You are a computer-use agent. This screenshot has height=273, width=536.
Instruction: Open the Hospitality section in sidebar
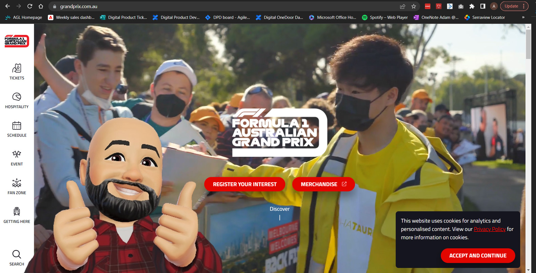pos(17,101)
